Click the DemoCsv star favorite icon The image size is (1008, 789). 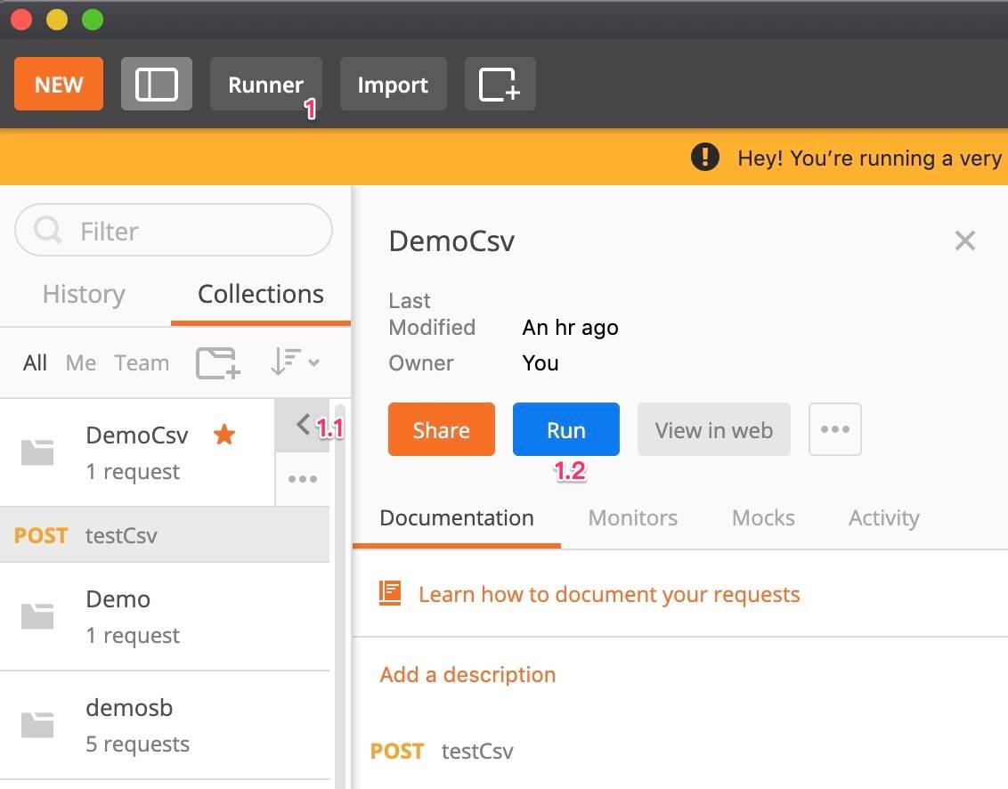tap(224, 435)
